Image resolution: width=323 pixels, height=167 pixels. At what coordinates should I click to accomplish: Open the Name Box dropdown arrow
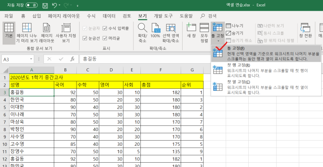[31, 59]
